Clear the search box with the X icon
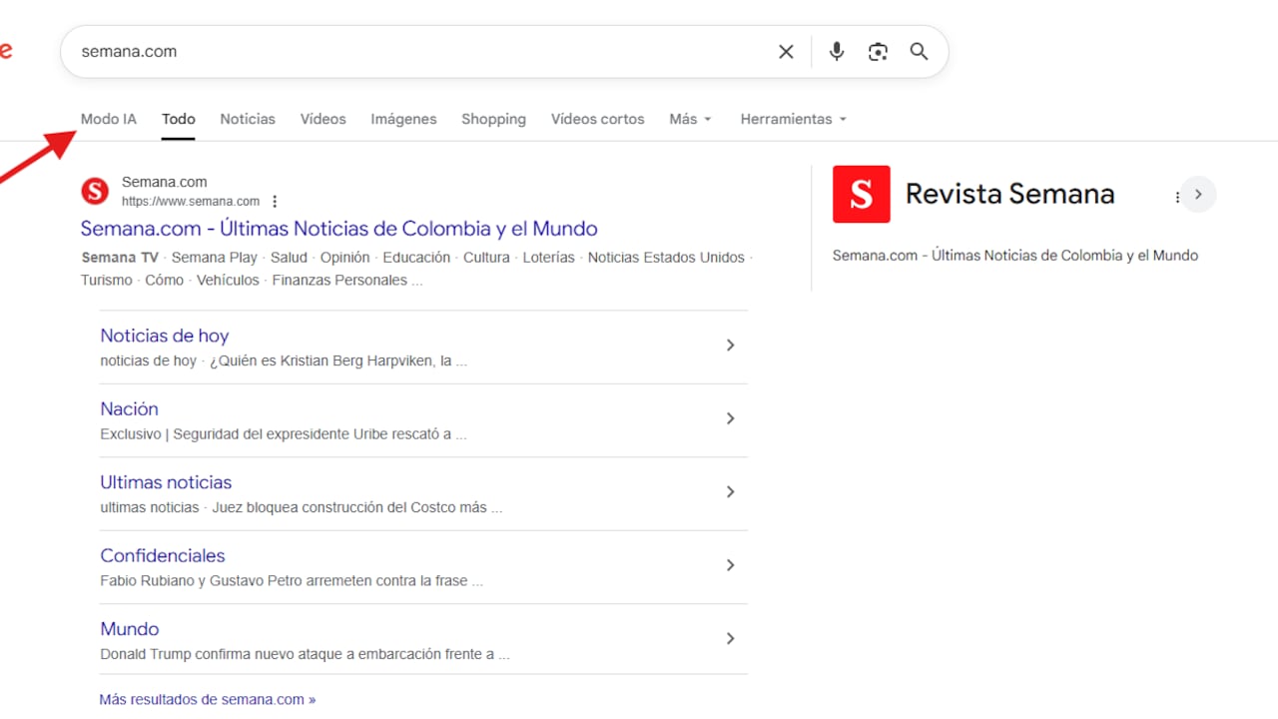 point(786,52)
